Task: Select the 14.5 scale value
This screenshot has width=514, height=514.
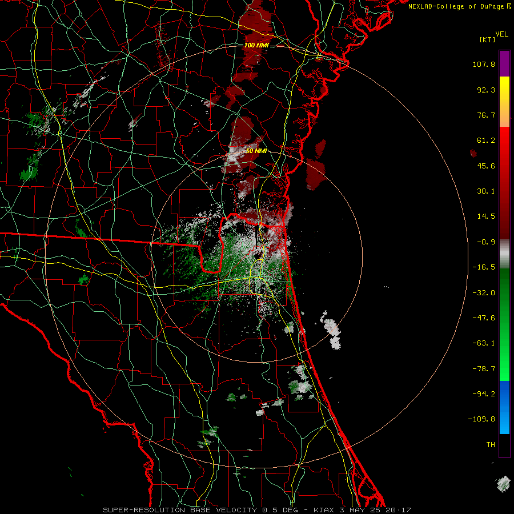Action: (486, 216)
